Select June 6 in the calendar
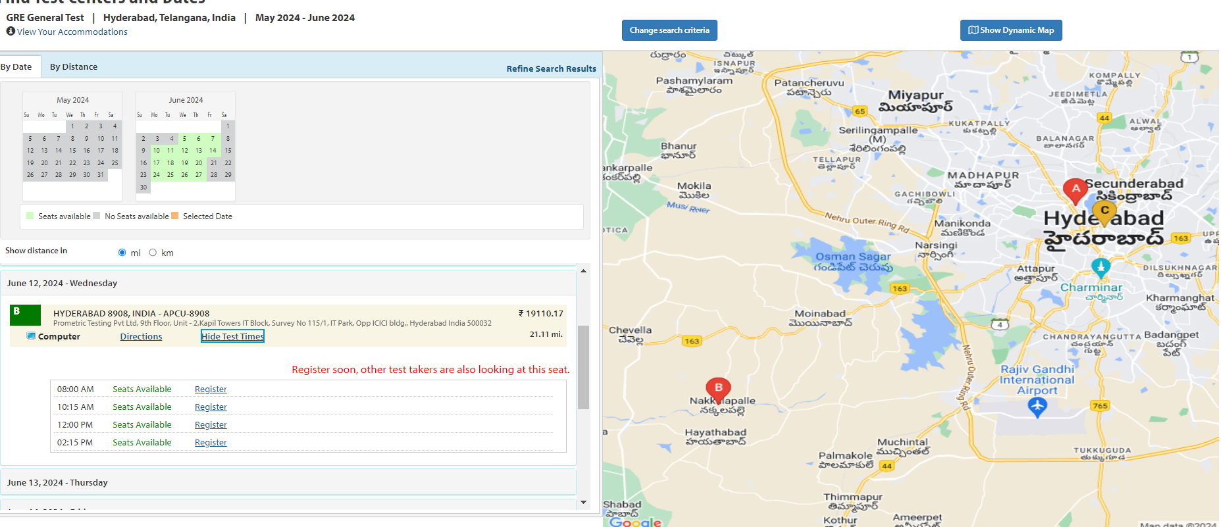1221x527 pixels. pyautogui.click(x=199, y=139)
